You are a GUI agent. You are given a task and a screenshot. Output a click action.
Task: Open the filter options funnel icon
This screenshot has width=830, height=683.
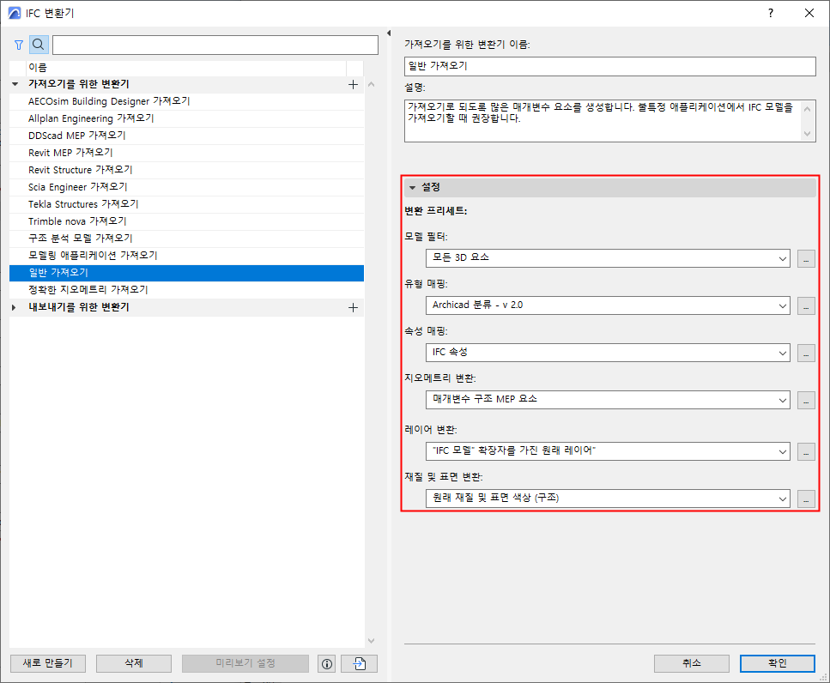18,44
